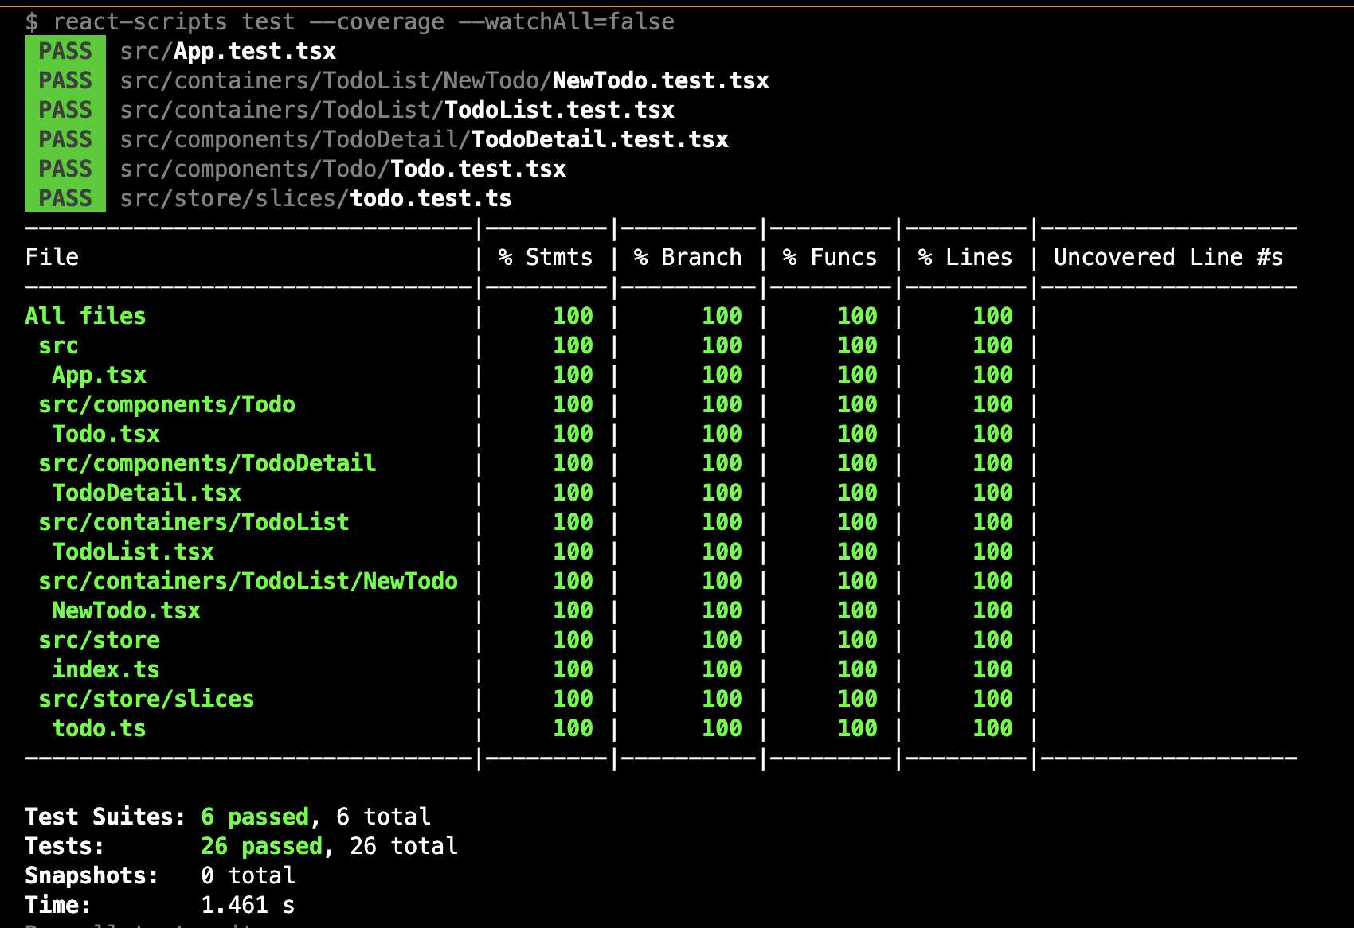The height and width of the screenshot is (928, 1354).
Task: Select the Todo.tsx row label
Action: click(x=106, y=434)
